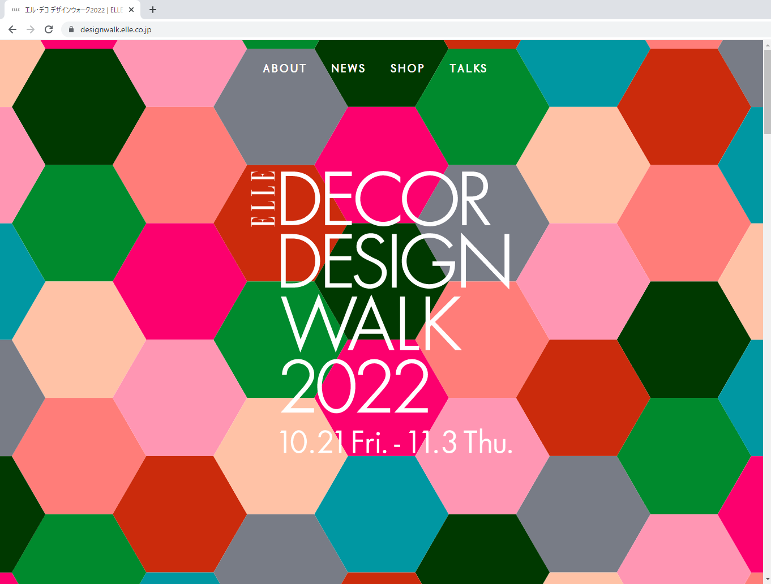This screenshot has height=584, width=771.
Task: Select the エル・デコ デザインウォーク2022 tab
Action: click(x=72, y=10)
